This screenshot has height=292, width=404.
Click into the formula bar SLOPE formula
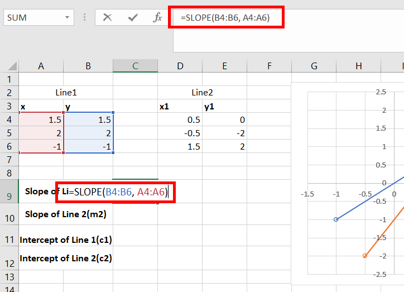pyautogui.click(x=225, y=17)
